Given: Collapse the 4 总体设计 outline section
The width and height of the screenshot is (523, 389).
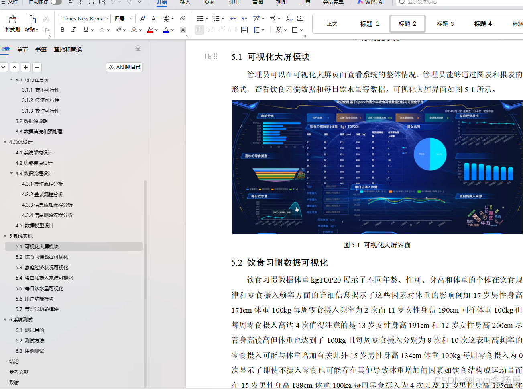Looking at the screenshot, I should (x=5, y=142).
